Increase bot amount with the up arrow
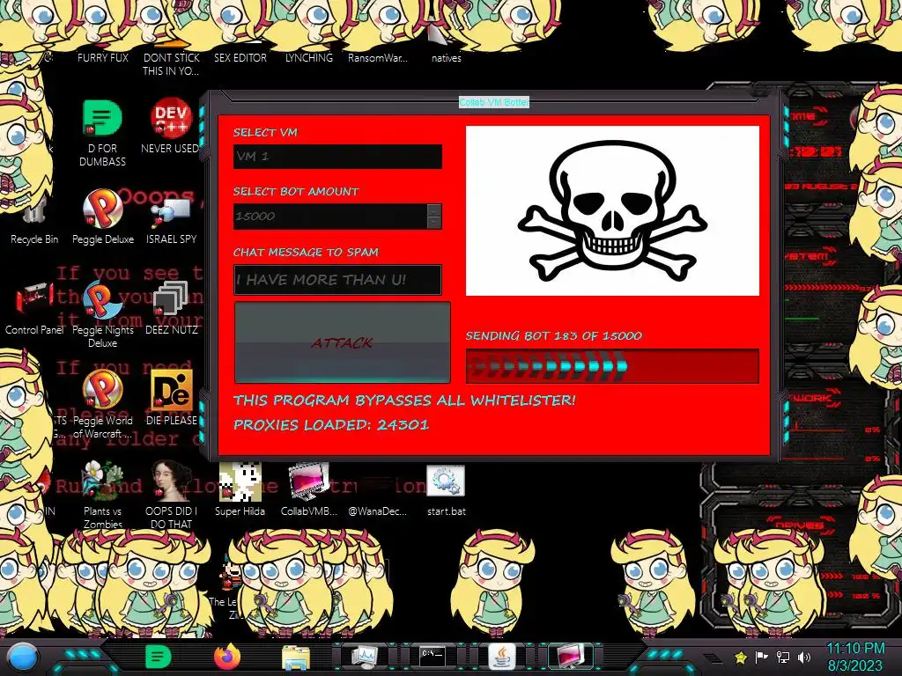 (434, 209)
